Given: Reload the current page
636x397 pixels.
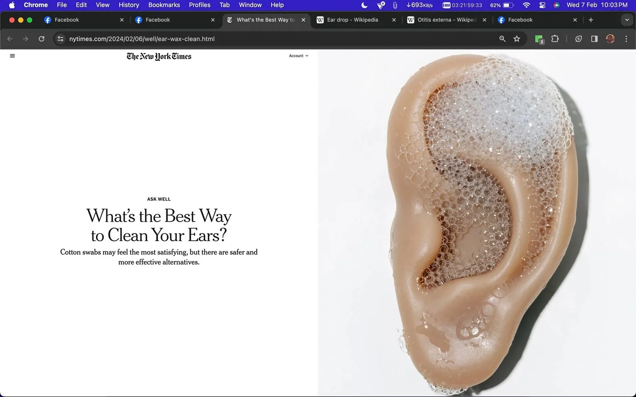Looking at the screenshot, I should [x=41, y=38].
